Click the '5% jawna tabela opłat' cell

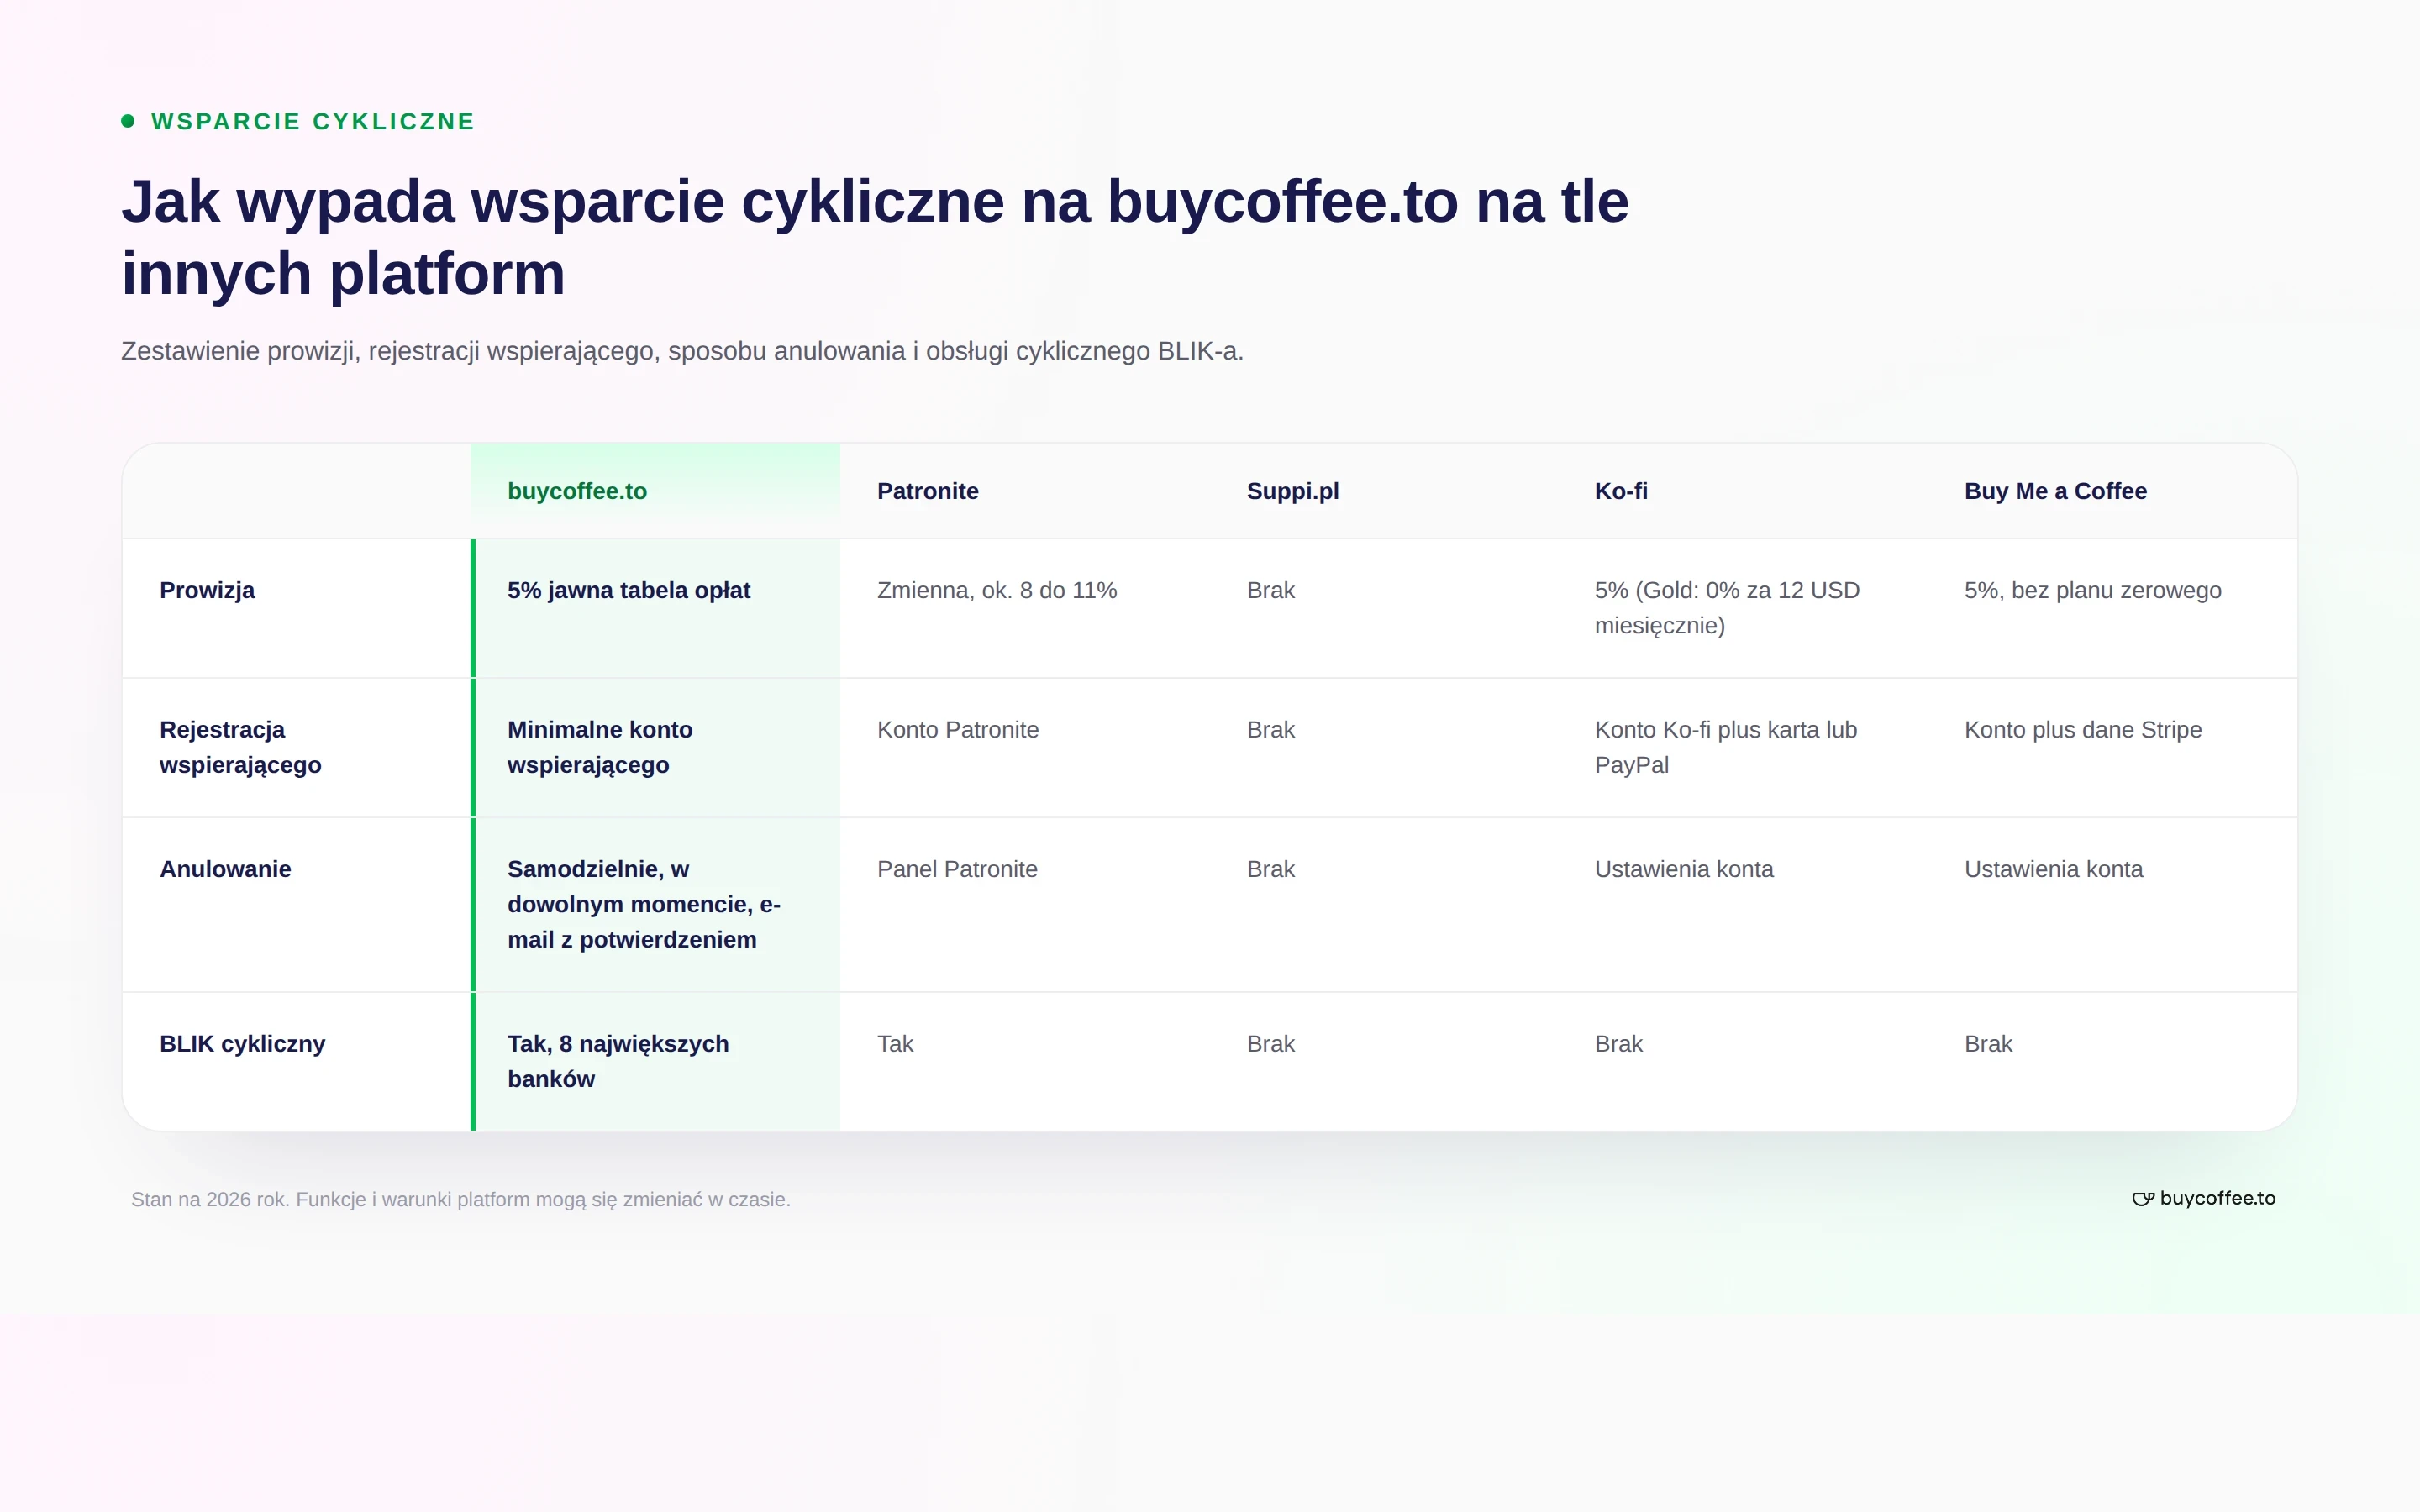(629, 590)
